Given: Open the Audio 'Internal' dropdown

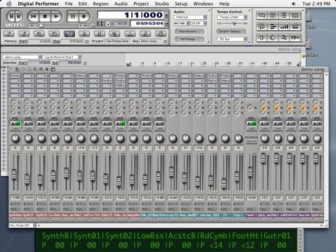Looking at the screenshot, I should 190,17.
